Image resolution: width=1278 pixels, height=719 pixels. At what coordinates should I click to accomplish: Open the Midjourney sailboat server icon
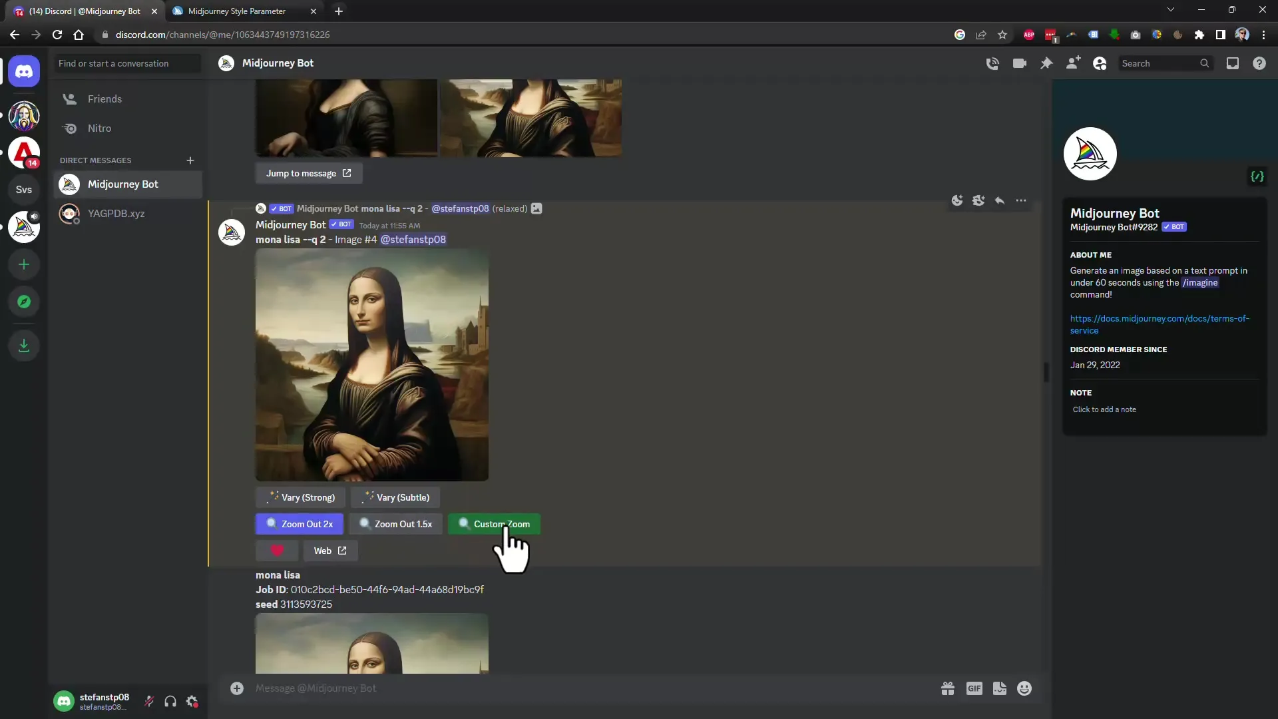pos(24,227)
